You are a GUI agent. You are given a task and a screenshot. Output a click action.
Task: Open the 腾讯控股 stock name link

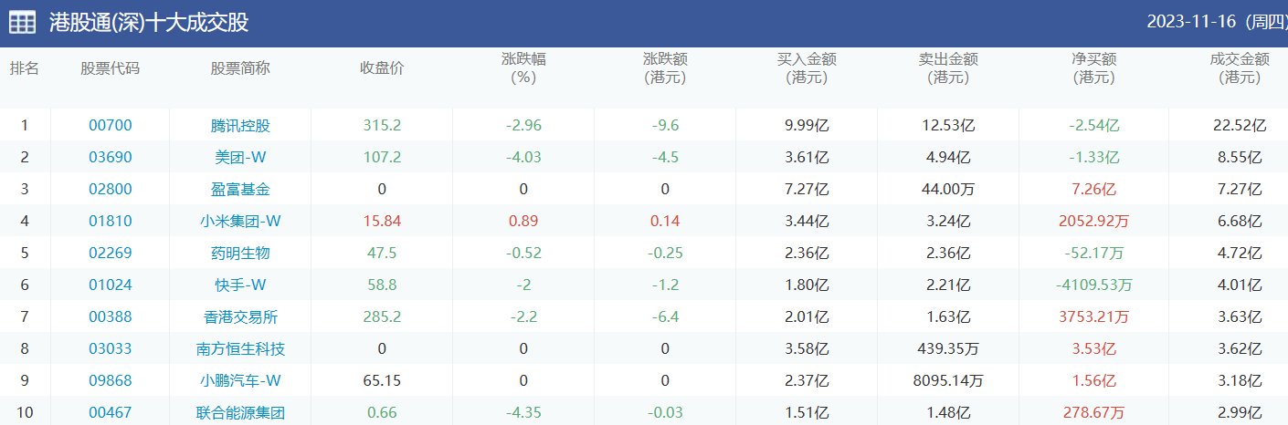[x=240, y=125]
